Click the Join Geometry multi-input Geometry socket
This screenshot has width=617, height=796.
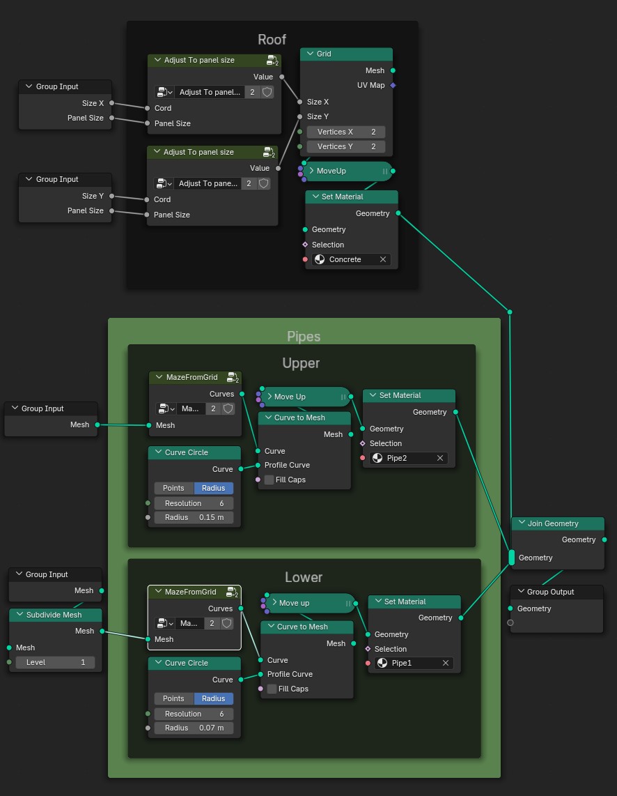pos(512,558)
